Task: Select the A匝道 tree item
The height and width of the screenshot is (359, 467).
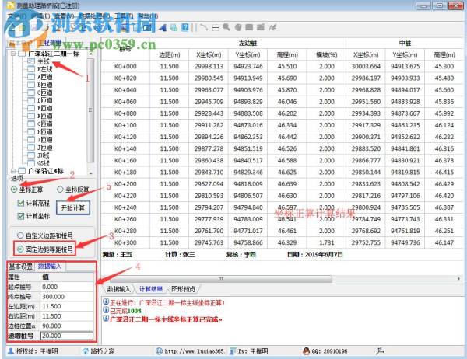Action: click(x=44, y=77)
